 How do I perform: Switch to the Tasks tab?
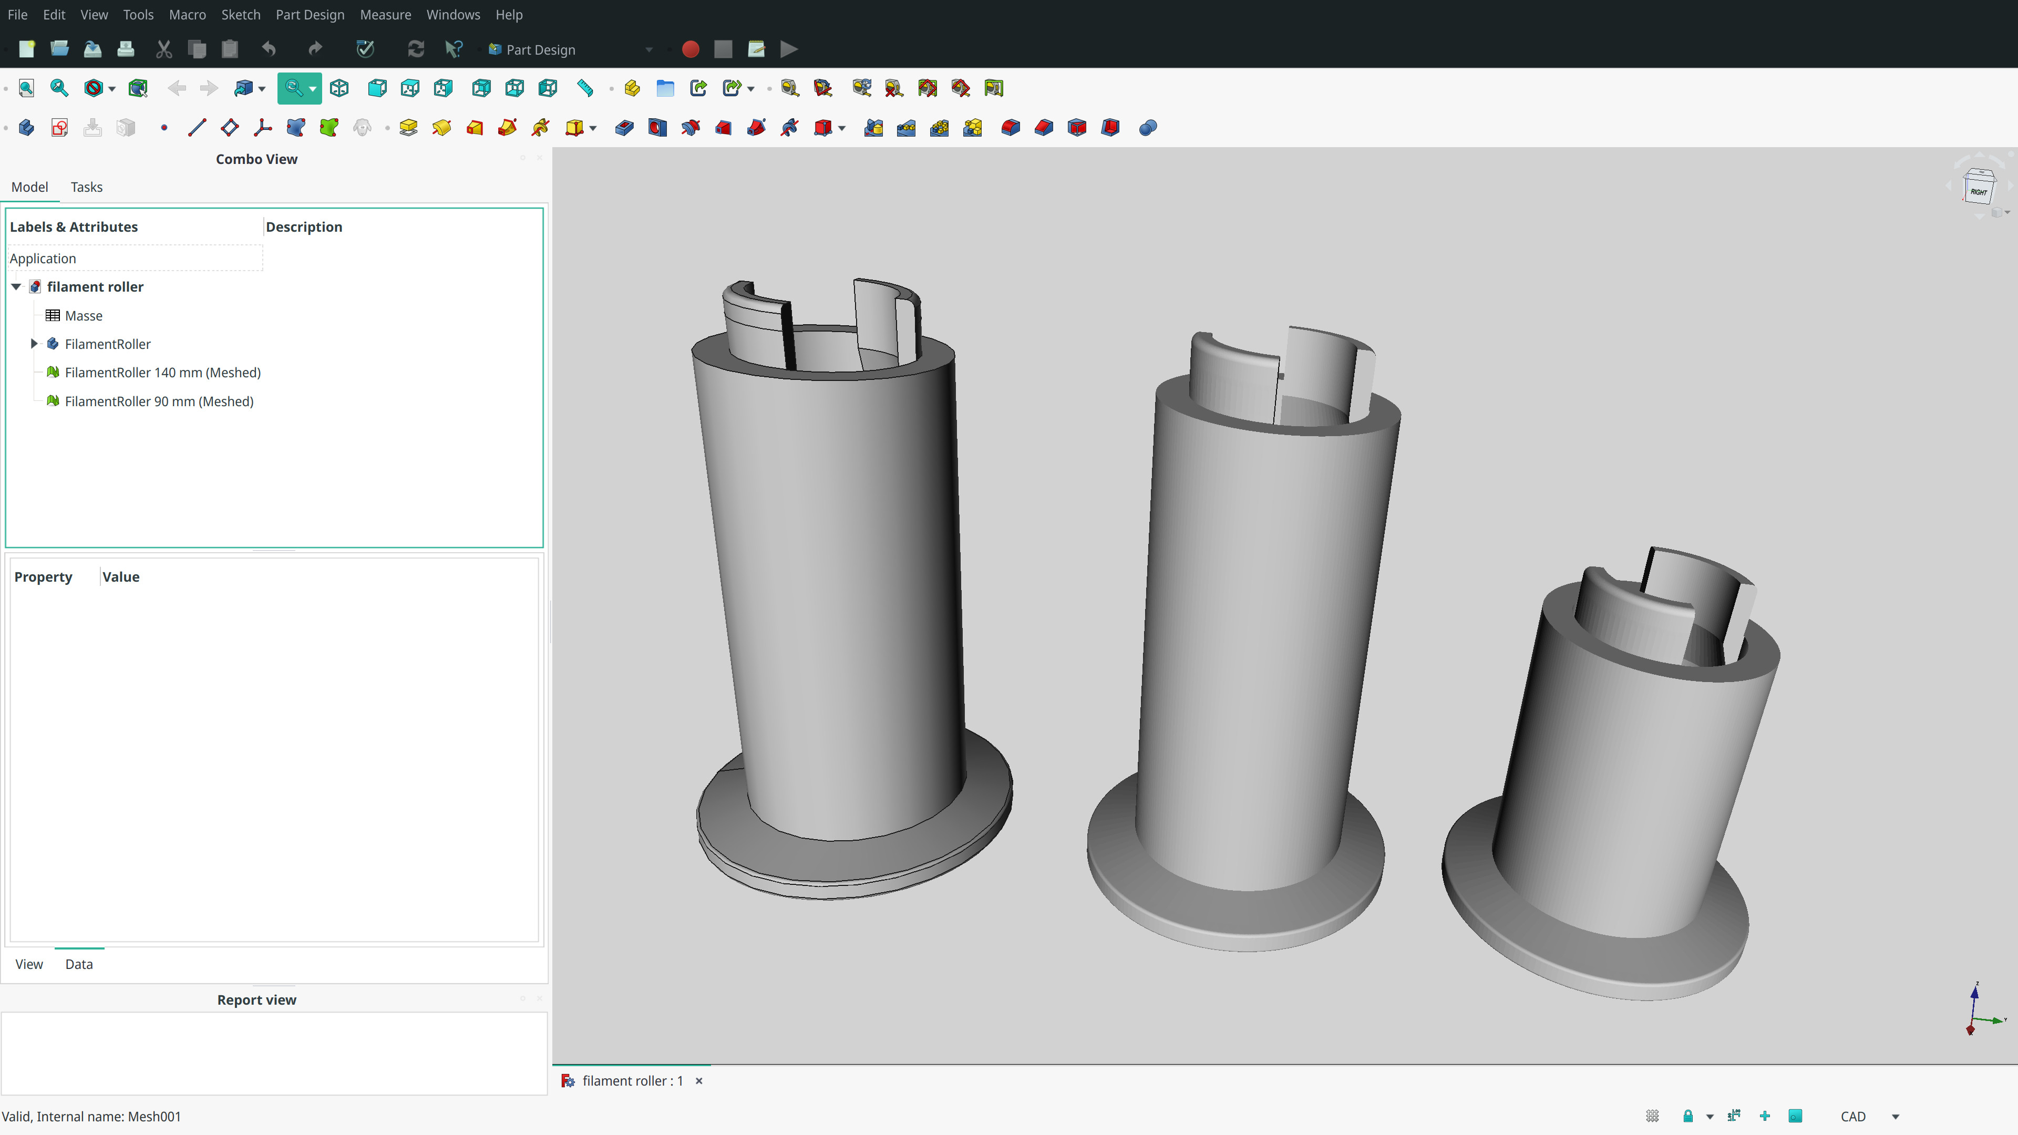tap(86, 187)
